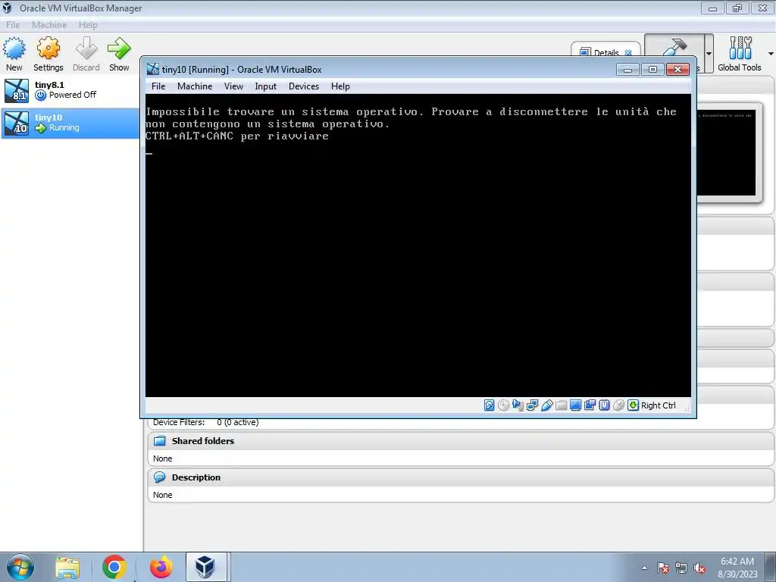Click the optical disc status icon
Image resolution: width=776 pixels, height=582 pixels.
(503, 405)
